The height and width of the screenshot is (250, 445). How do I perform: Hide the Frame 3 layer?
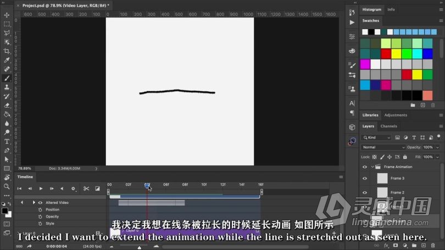pyautogui.click(x=365, y=178)
